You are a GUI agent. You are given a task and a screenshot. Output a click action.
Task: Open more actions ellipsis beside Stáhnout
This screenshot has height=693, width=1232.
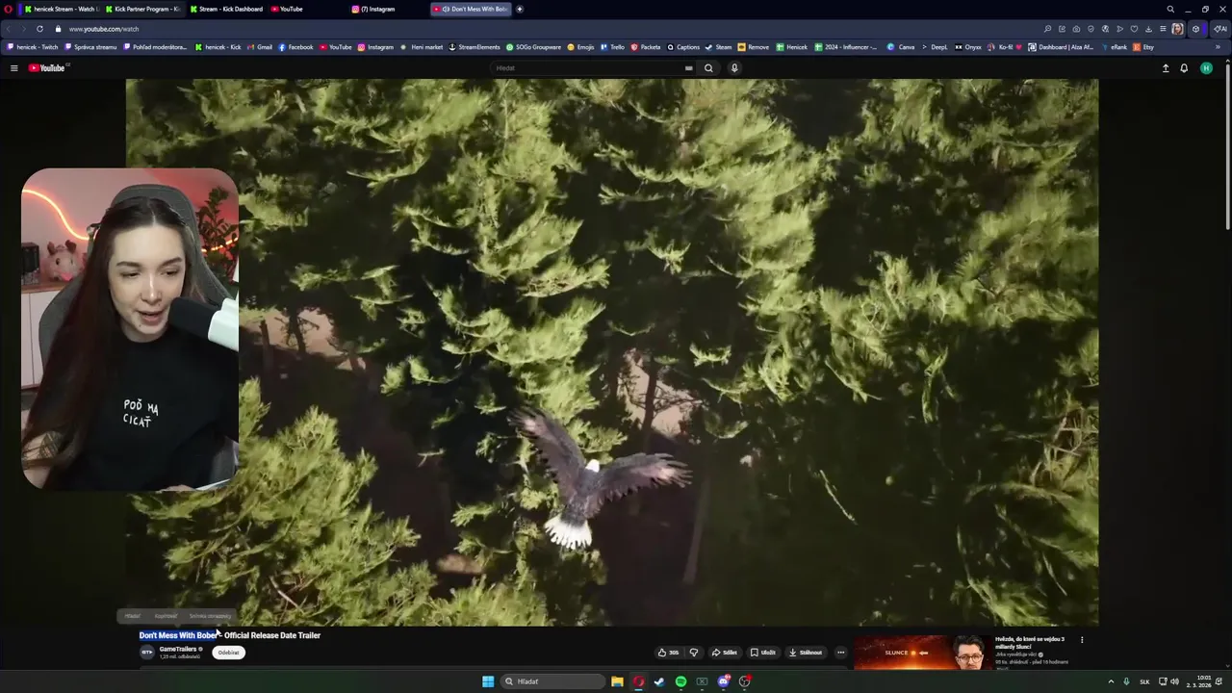(x=840, y=653)
